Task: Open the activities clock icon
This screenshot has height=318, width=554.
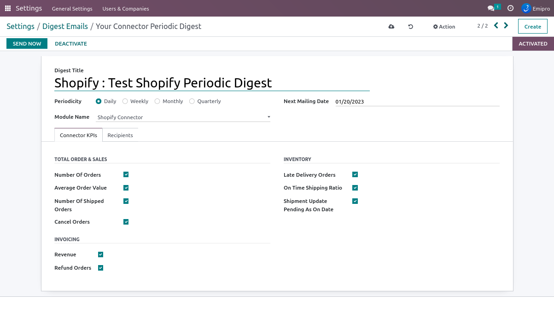Action: tap(510, 8)
